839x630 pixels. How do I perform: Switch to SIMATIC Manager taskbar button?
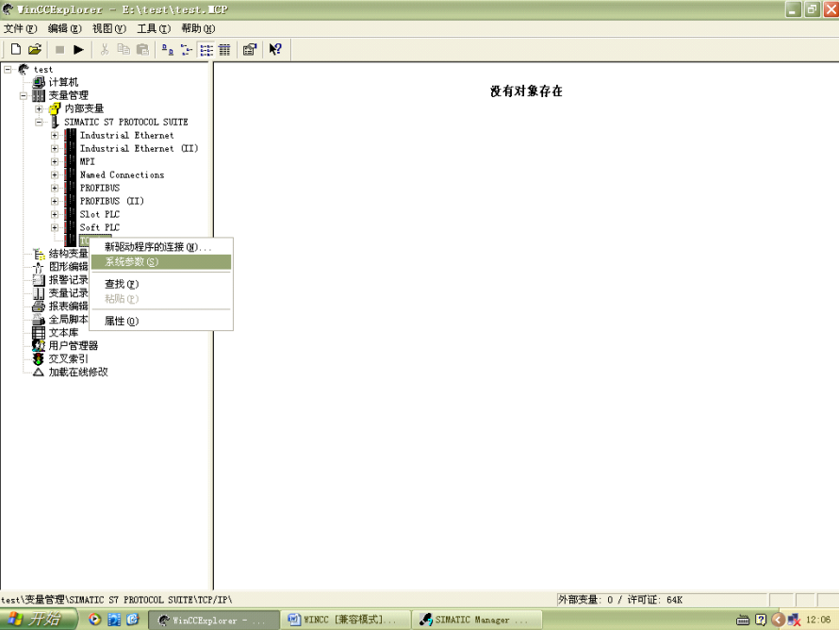[x=477, y=620]
